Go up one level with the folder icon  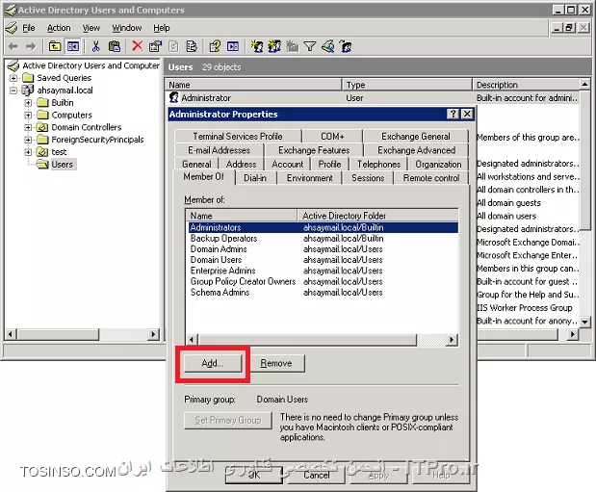pyautogui.click(x=55, y=47)
